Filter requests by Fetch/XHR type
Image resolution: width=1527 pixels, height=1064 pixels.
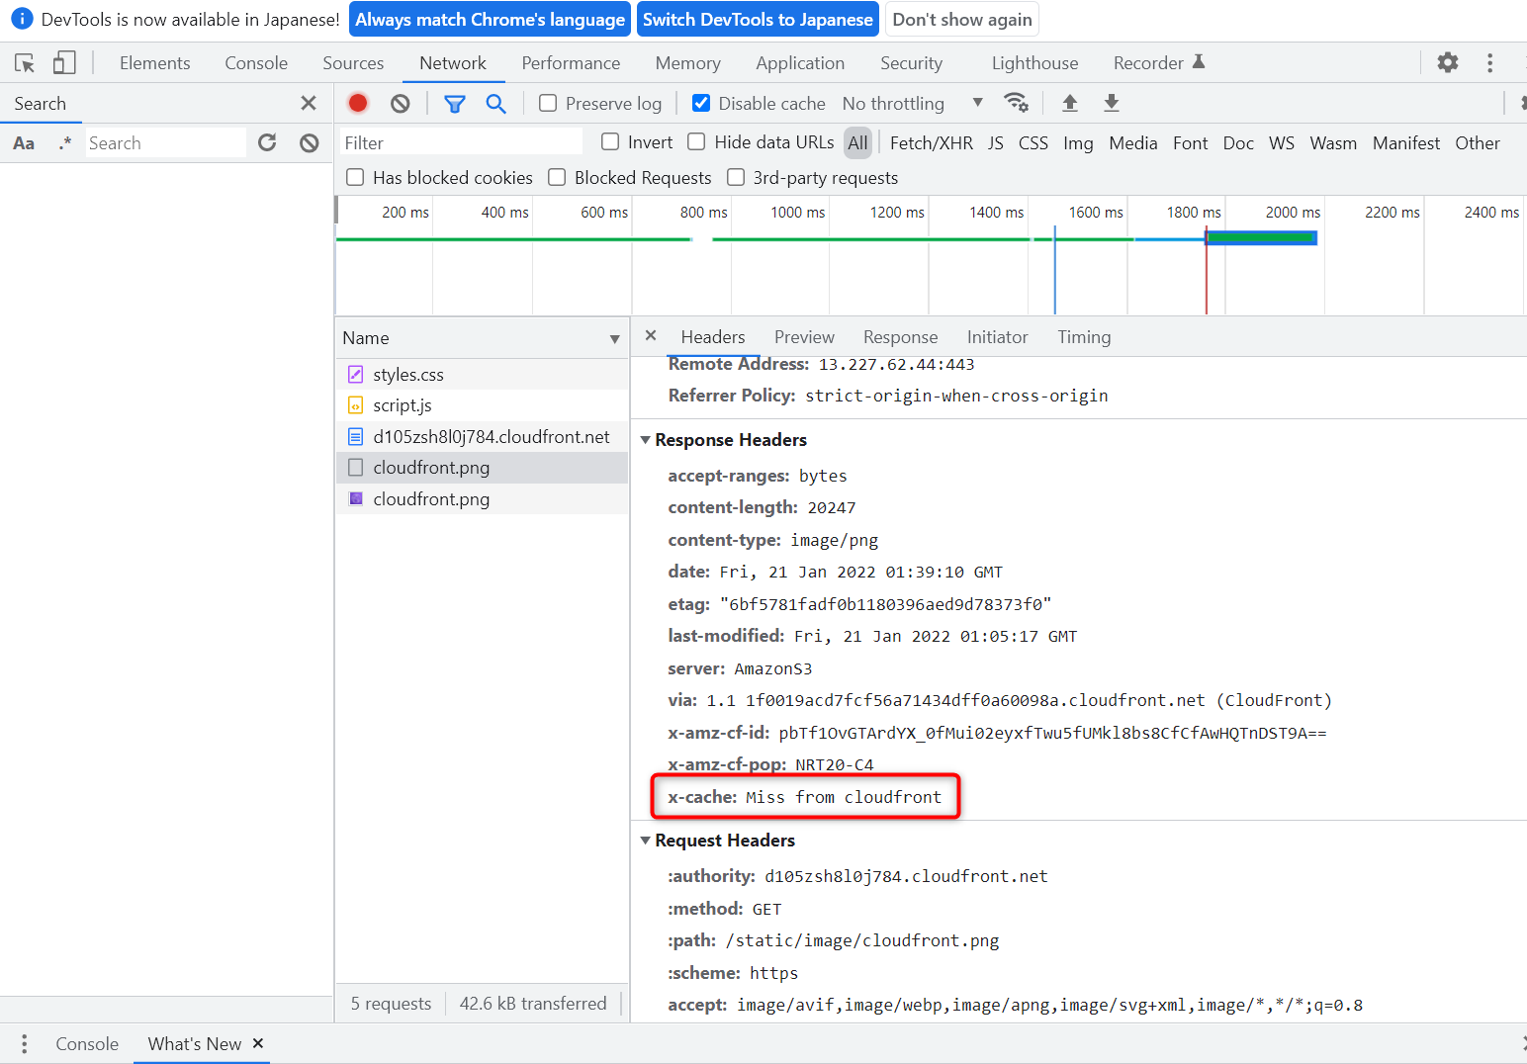(931, 142)
